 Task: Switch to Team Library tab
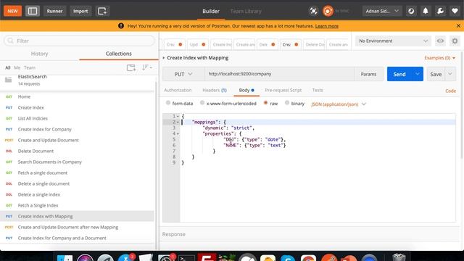(246, 12)
